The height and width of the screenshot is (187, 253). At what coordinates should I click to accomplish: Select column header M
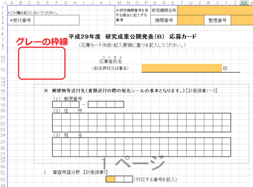click(x=119, y=3)
